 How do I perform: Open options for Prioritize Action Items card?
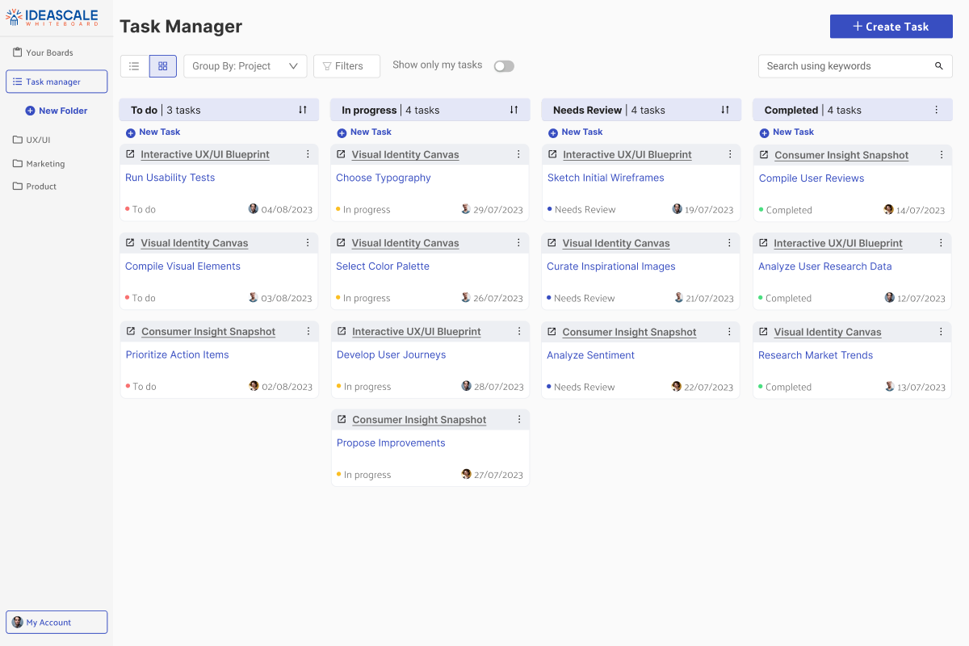coord(308,332)
